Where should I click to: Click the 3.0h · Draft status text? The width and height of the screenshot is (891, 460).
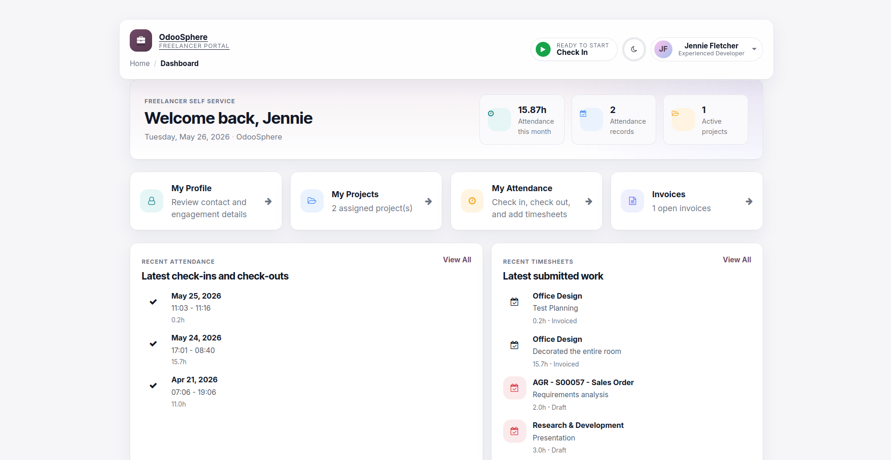pyautogui.click(x=550, y=450)
